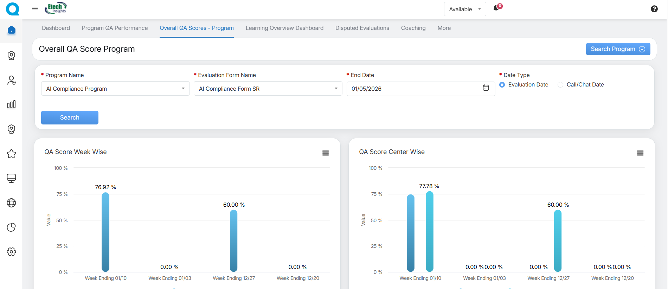Click the help question mark icon
The image size is (668, 289).
pos(654,9)
